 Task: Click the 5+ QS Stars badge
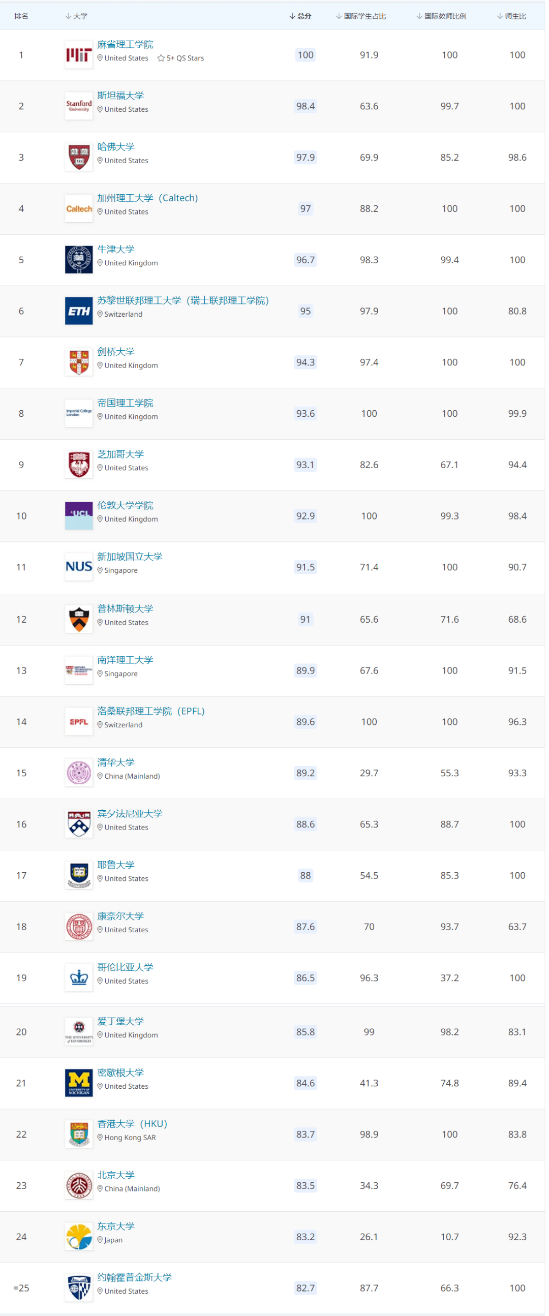[182, 59]
